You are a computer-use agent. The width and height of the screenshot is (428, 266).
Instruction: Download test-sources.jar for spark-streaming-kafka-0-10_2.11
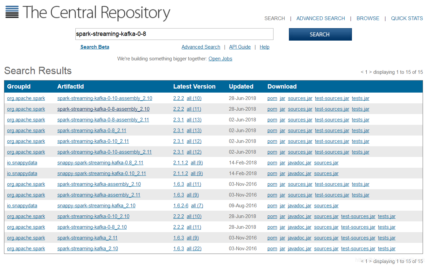332,141
